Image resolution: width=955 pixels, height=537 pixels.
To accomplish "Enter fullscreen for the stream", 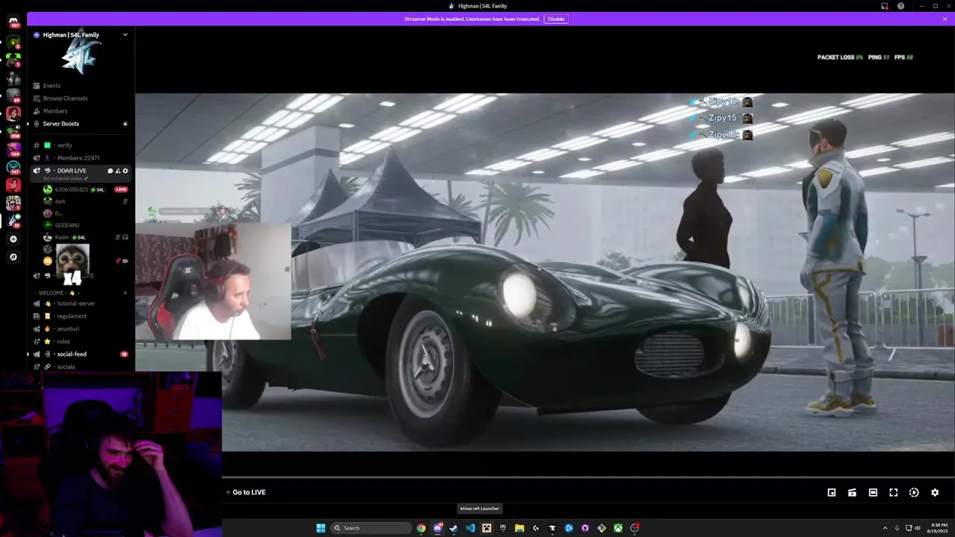I will pos(893,492).
